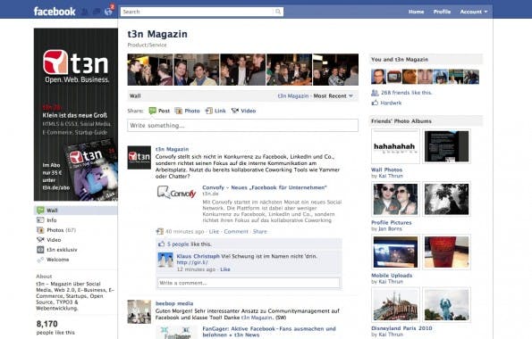Click the first friend avatar under You and t3n Magazin
This screenshot has width=532, height=339.
click(x=378, y=77)
